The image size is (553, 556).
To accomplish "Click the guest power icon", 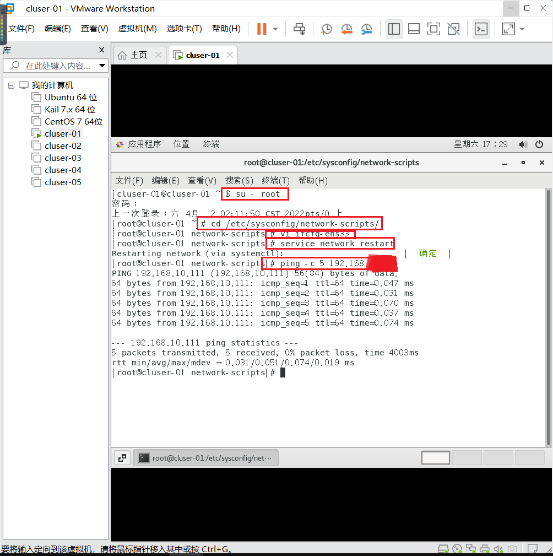I will (539, 144).
